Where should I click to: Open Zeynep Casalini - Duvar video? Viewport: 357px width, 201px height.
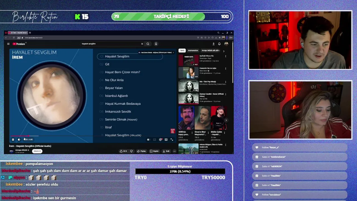coord(188,98)
